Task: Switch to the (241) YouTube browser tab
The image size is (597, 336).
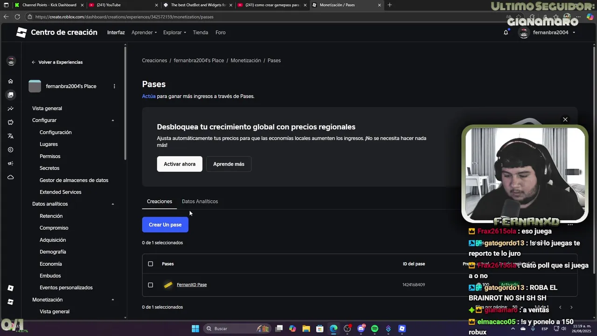Action: [123, 5]
